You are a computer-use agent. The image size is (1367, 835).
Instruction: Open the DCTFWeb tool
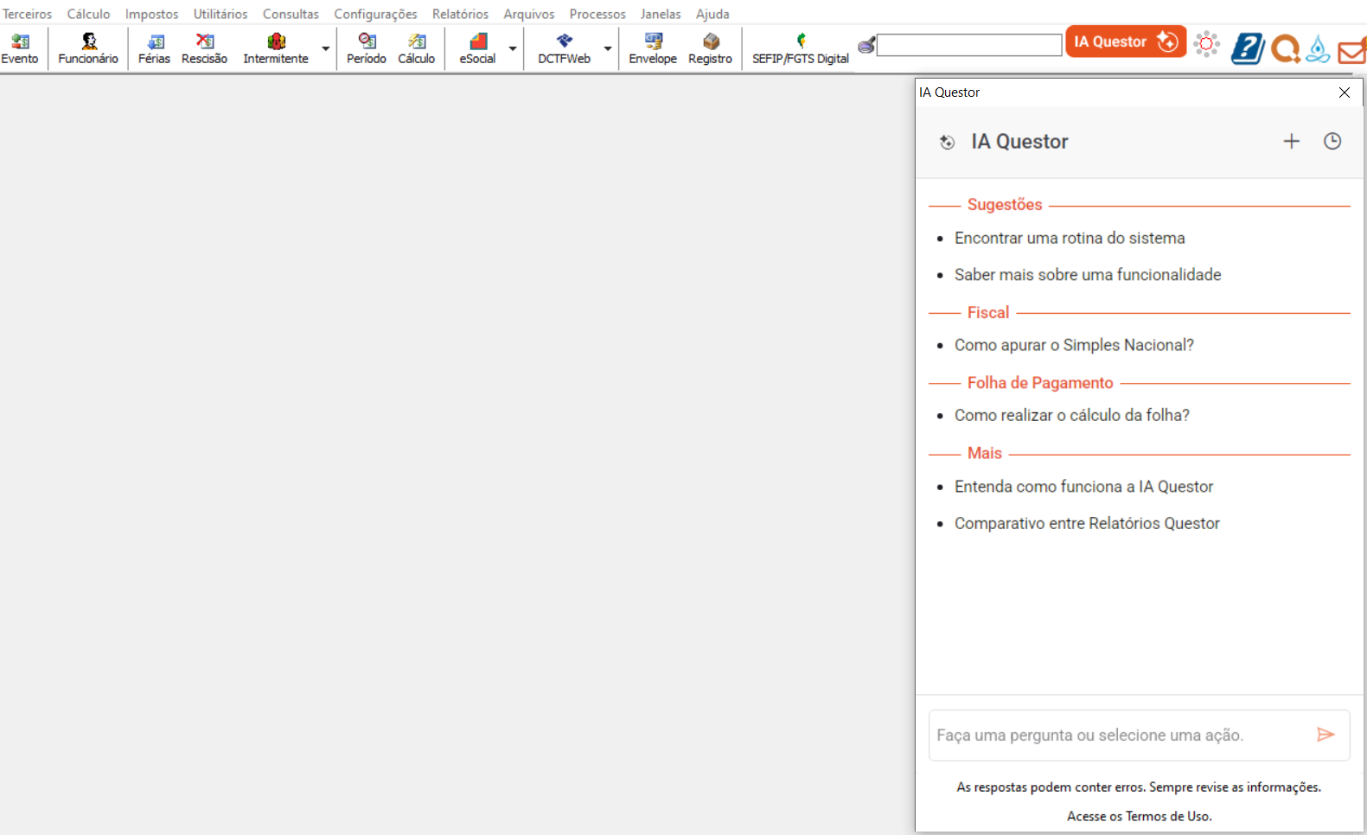[564, 48]
